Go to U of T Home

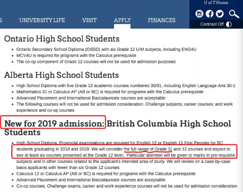point(216,3)
